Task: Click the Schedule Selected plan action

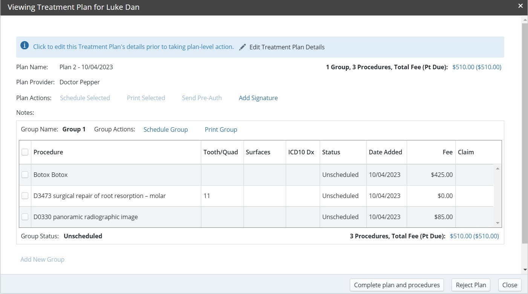Action: pyautogui.click(x=85, y=98)
